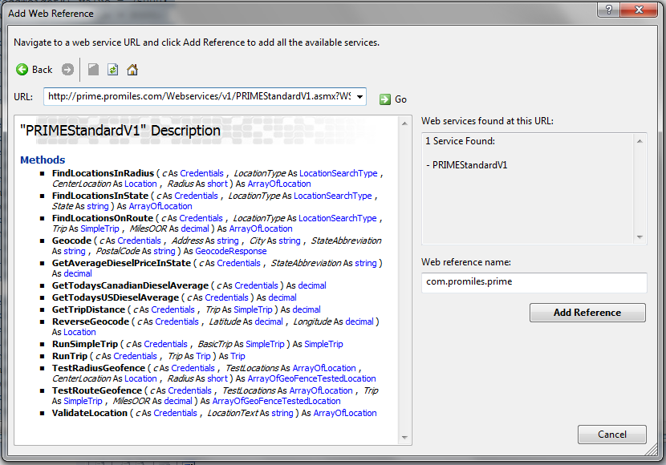Open Credentials link in FindLocationsInRadius
The width and height of the screenshot is (666, 465).
(201, 173)
